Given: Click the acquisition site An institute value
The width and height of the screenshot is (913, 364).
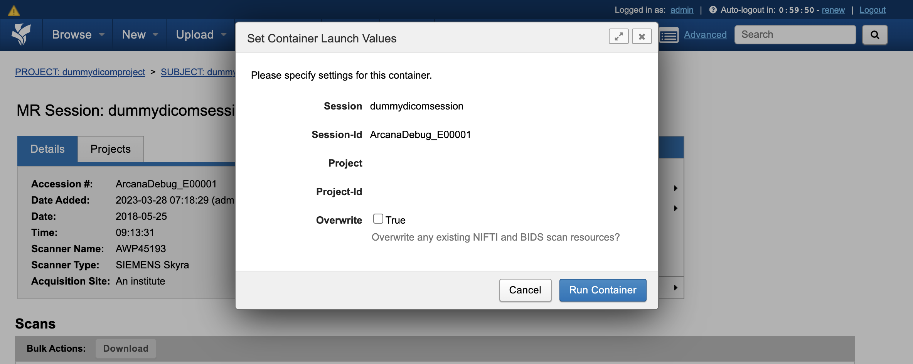Looking at the screenshot, I should [x=140, y=281].
